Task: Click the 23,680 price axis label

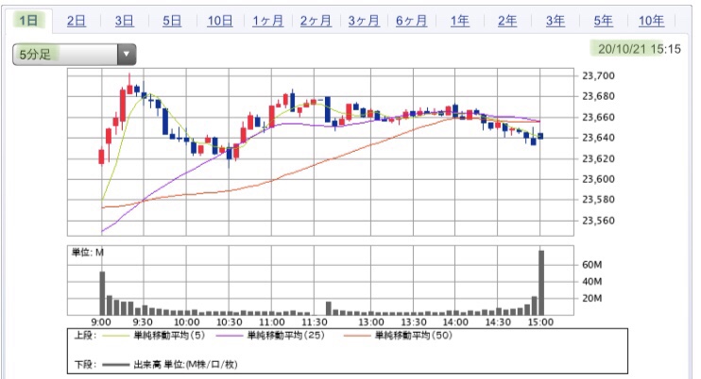Action: click(598, 96)
